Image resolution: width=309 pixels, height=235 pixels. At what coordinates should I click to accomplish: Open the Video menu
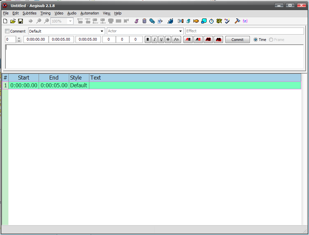(x=59, y=13)
